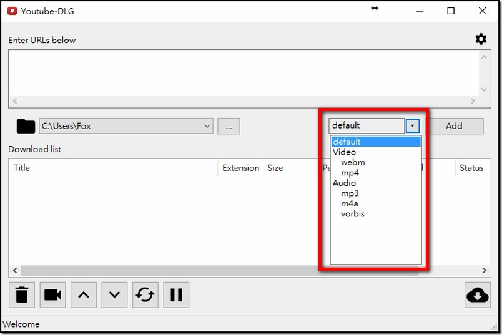Minimize the Youtube-DLG window
This screenshot has width=502, height=335.
(x=420, y=11)
